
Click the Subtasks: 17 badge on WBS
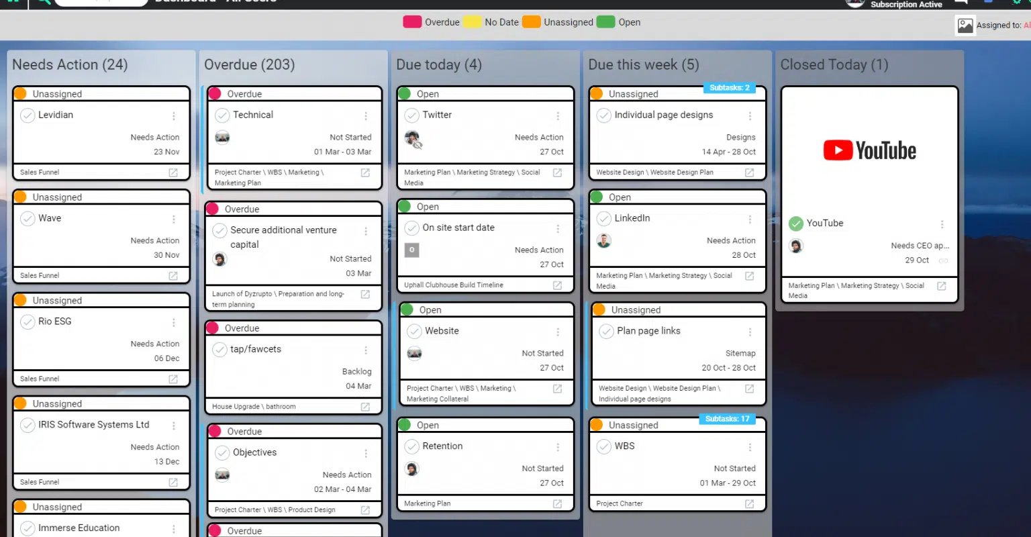(x=727, y=419)
